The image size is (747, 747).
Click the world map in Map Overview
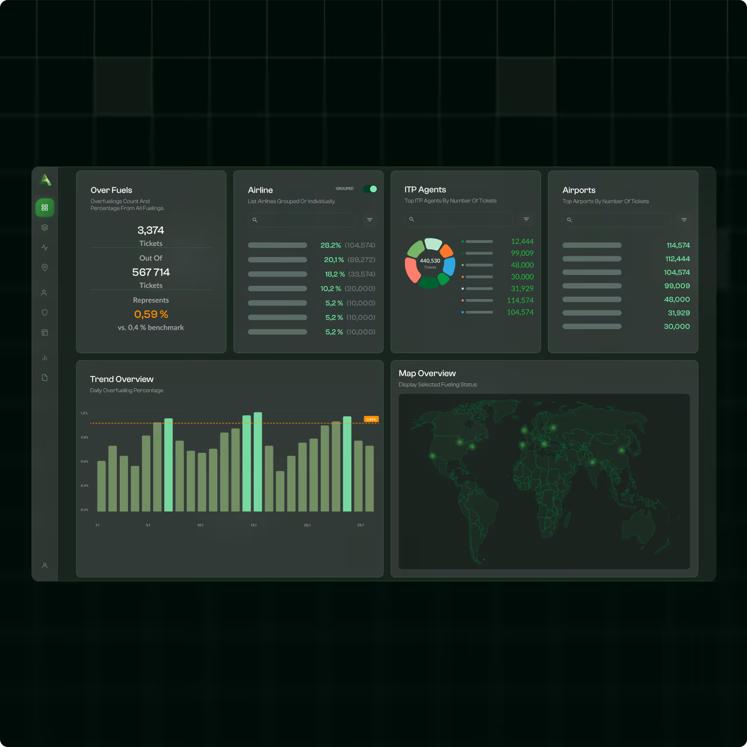pyautogui.click(x=544, y=481)
